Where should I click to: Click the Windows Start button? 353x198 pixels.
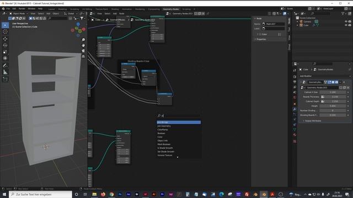pos(4,194)
